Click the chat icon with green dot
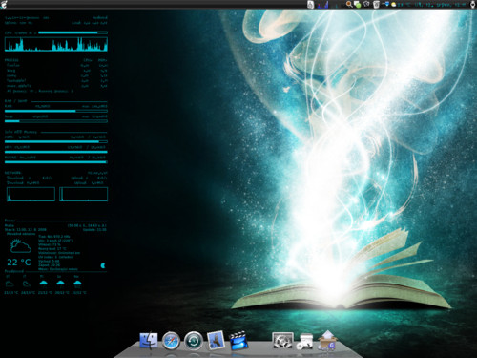This screenshot has width=477, height=358. point(357,5)
